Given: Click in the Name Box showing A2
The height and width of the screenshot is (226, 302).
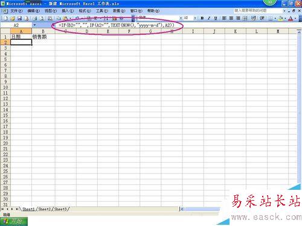Looking at the screenshot, I should (16, 25).
